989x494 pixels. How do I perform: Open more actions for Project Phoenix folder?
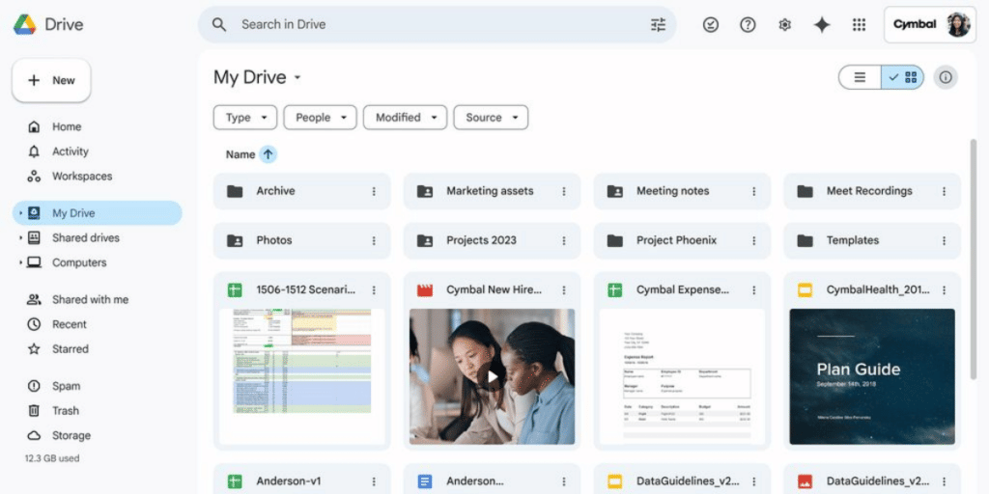[x=753, y=240]
